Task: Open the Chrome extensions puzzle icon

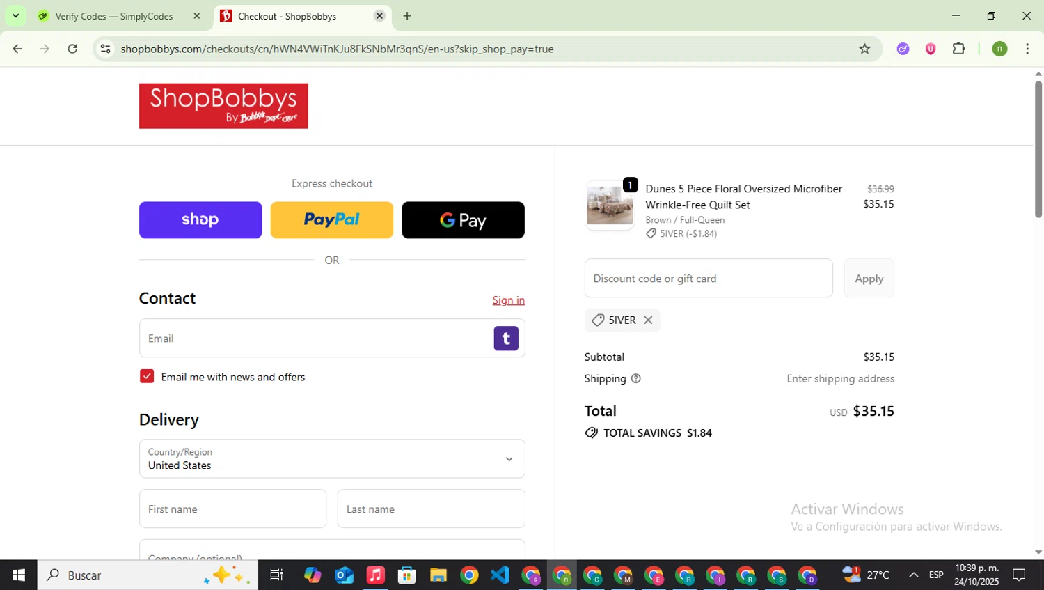Action: (x=958, y=49)
